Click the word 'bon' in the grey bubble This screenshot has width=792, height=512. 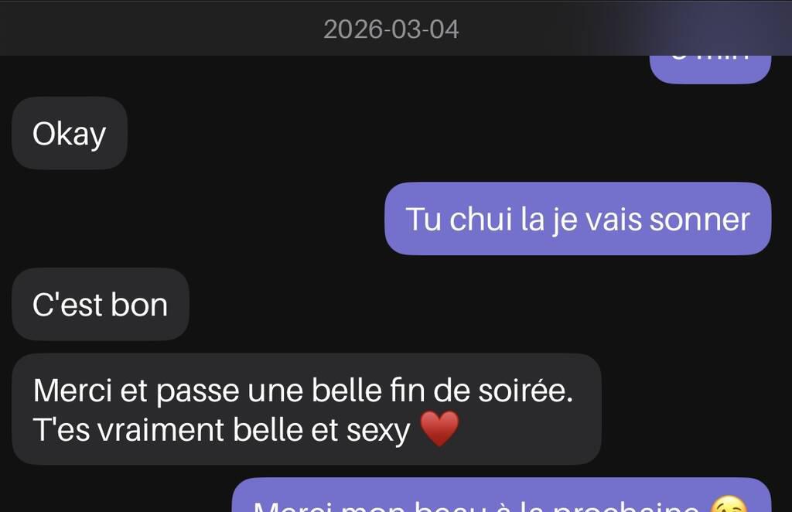pyautogui.click(x=139, y=305)
